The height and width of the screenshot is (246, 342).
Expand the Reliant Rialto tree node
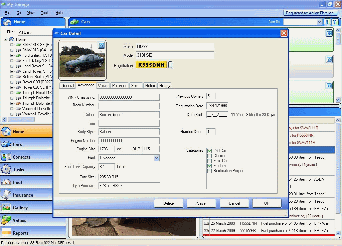click(12, 77)
